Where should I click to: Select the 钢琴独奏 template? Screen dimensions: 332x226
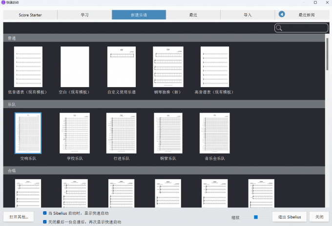[167, 67]
